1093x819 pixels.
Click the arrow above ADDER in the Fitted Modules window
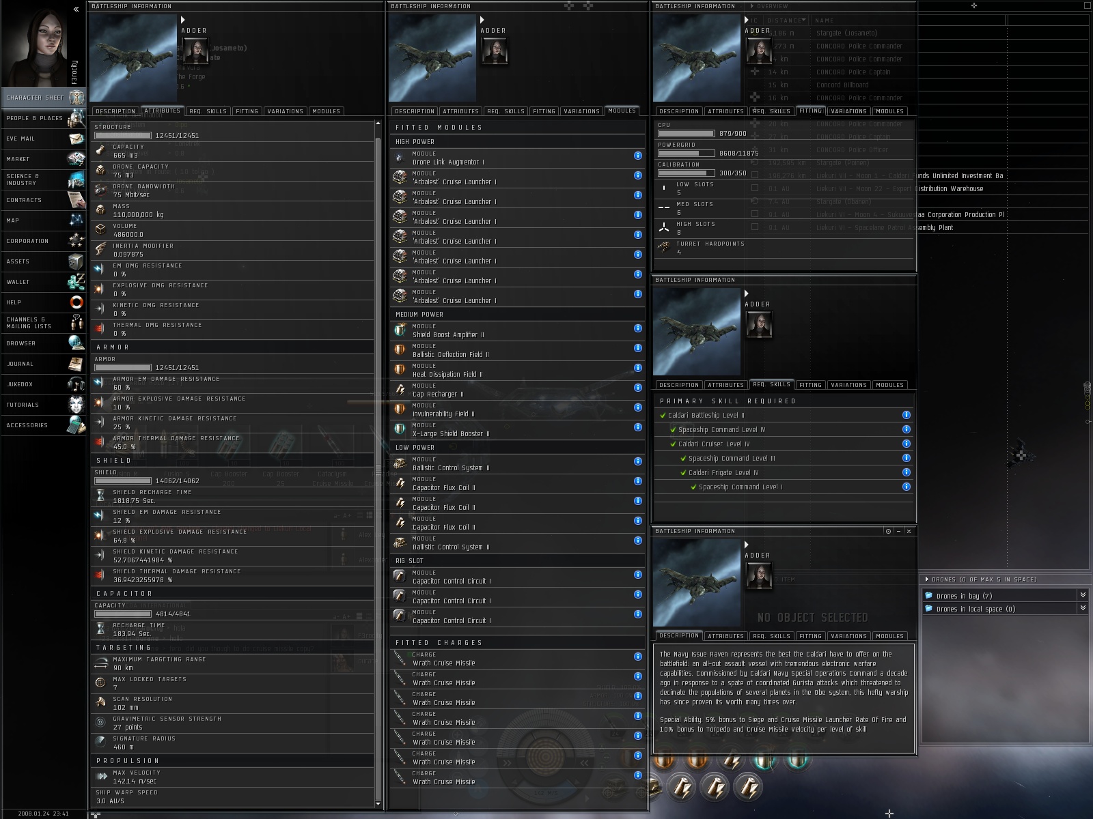pyautogui.click(x=482, y=20)
